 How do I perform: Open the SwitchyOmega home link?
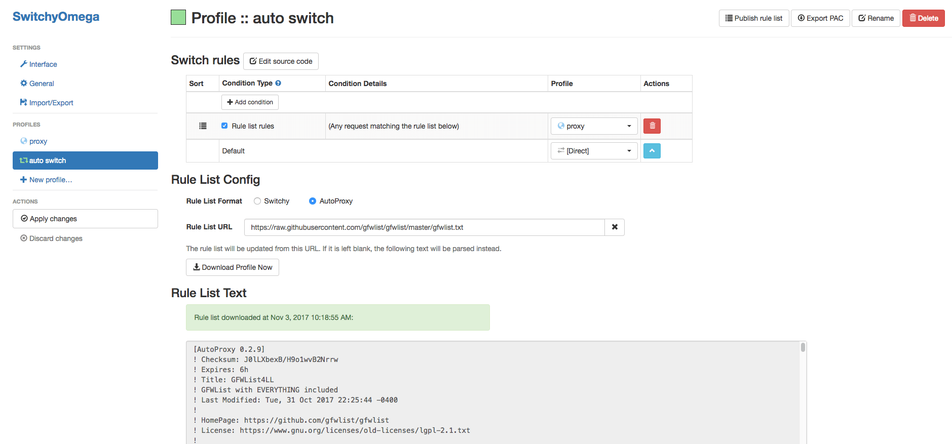click(x=56, y=17)
